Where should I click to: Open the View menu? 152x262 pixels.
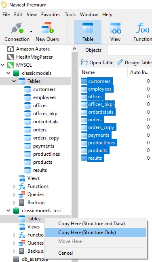[x=32, y=15]
